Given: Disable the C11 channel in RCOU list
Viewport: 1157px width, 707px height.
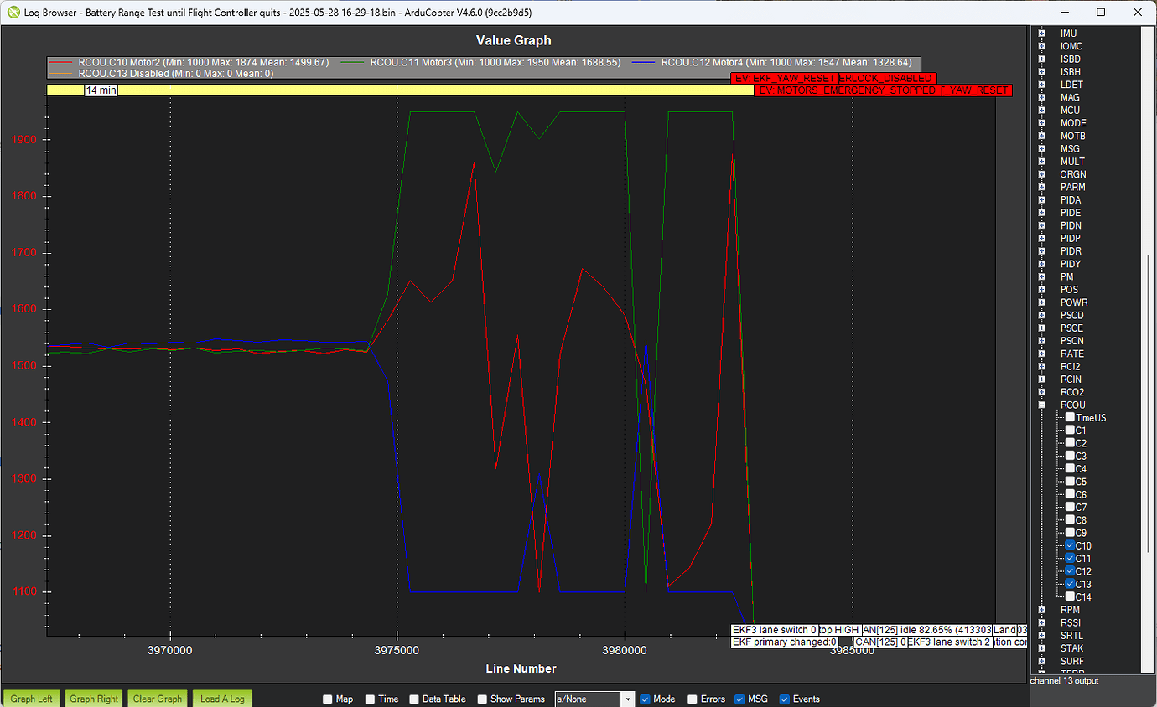Looking at the screenshot, I should (x=1069, y=558).
